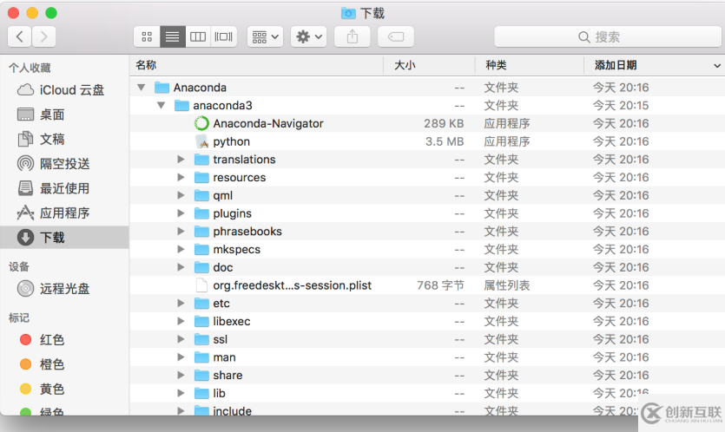Select the python application file

231,141
